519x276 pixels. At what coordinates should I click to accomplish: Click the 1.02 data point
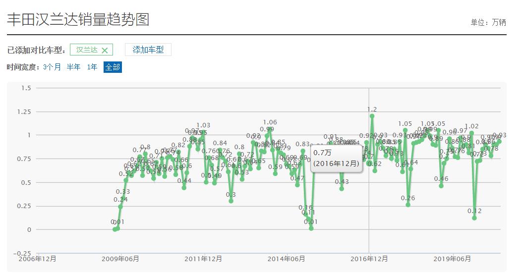[x=472, y=133]
